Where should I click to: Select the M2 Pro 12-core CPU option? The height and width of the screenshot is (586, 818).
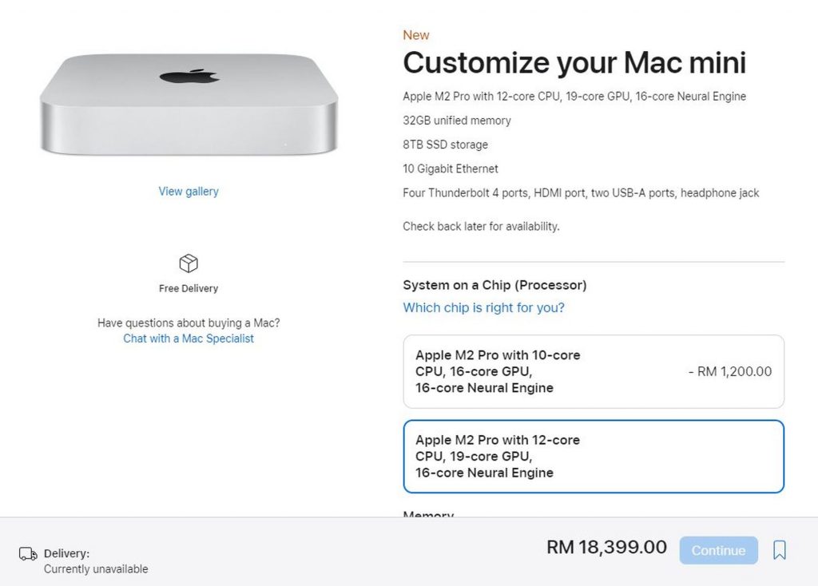[x=594, y=456]
